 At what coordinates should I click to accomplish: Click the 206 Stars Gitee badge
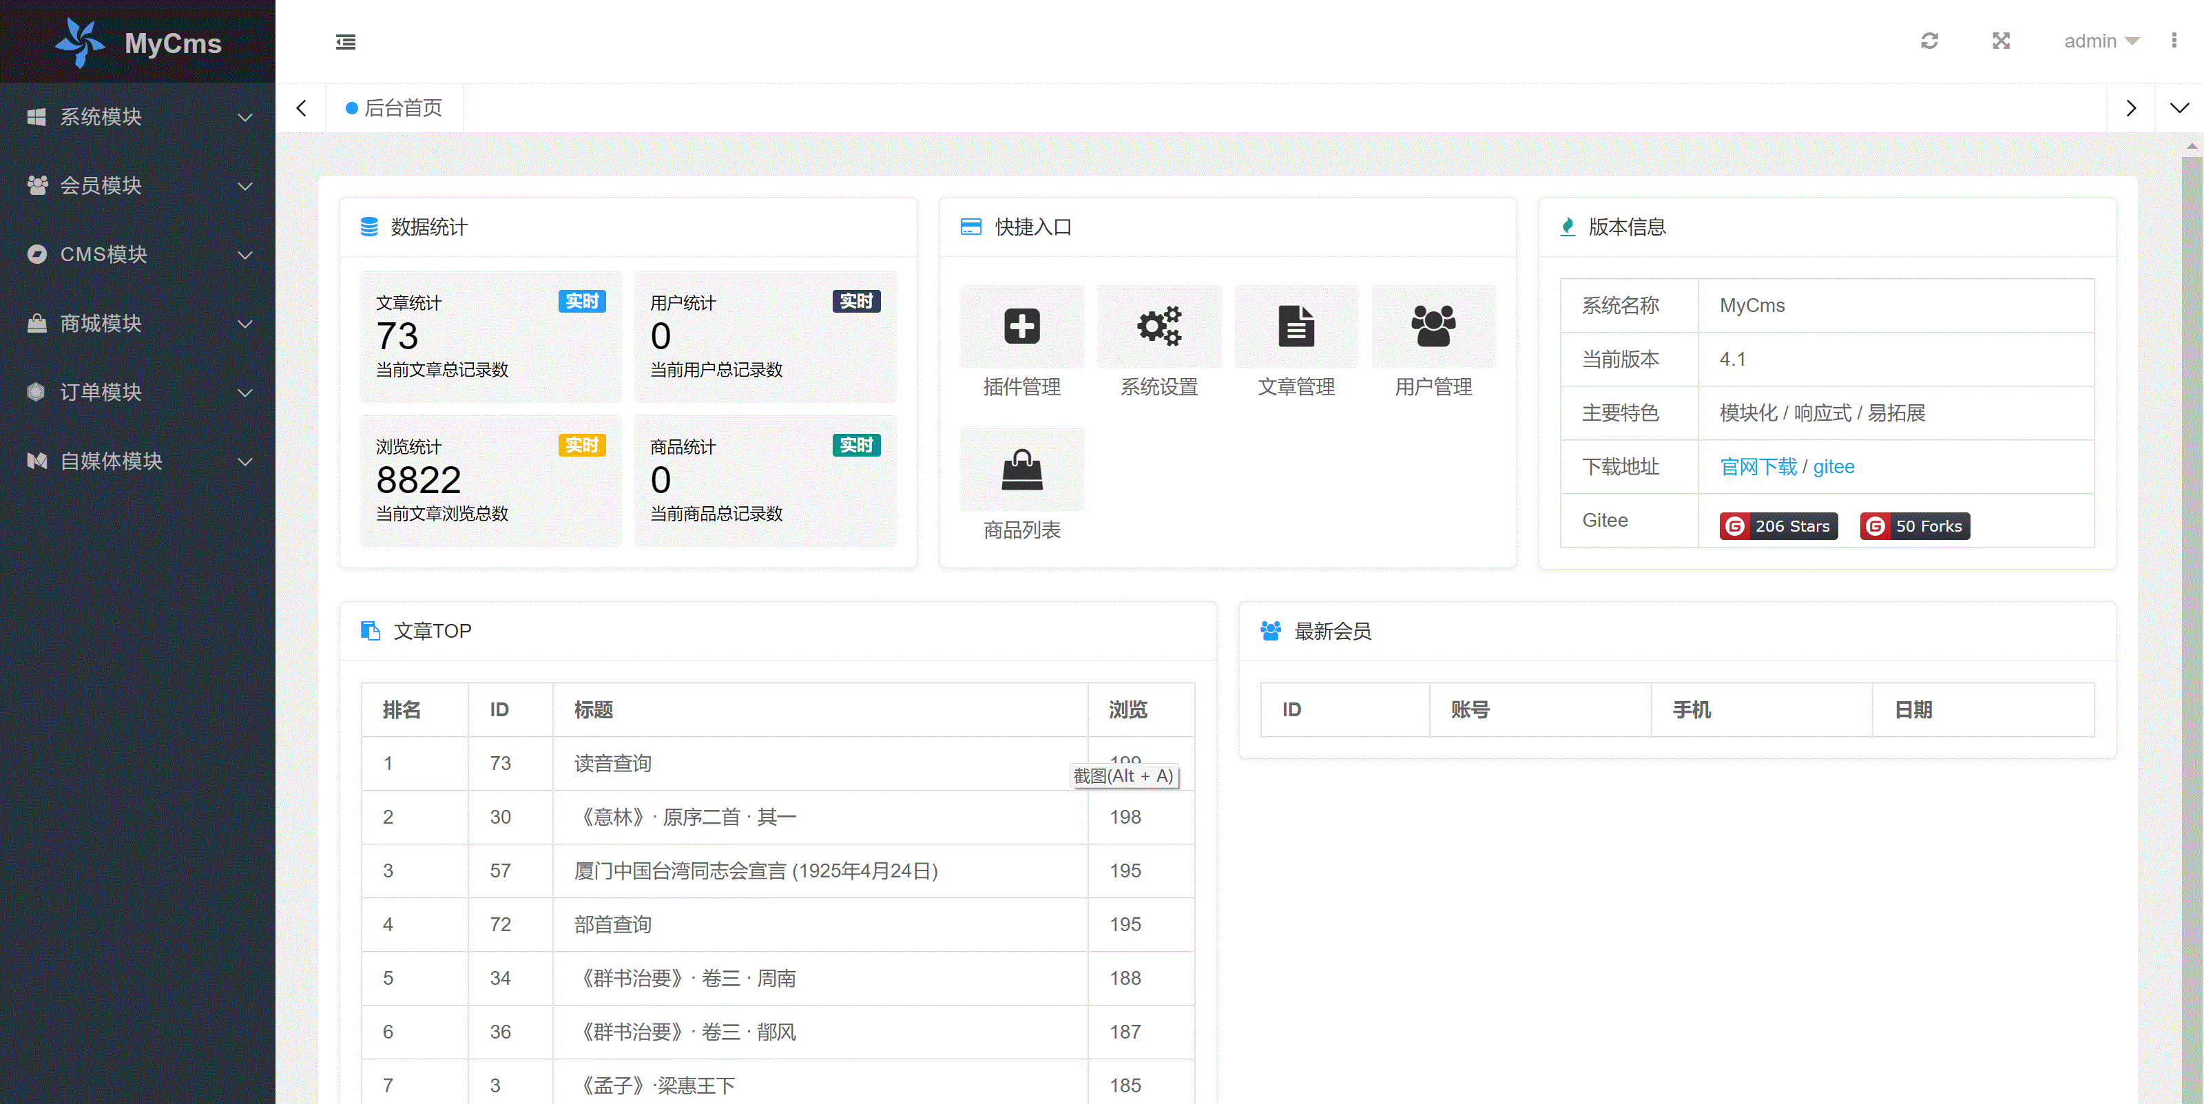(1778, 526)
